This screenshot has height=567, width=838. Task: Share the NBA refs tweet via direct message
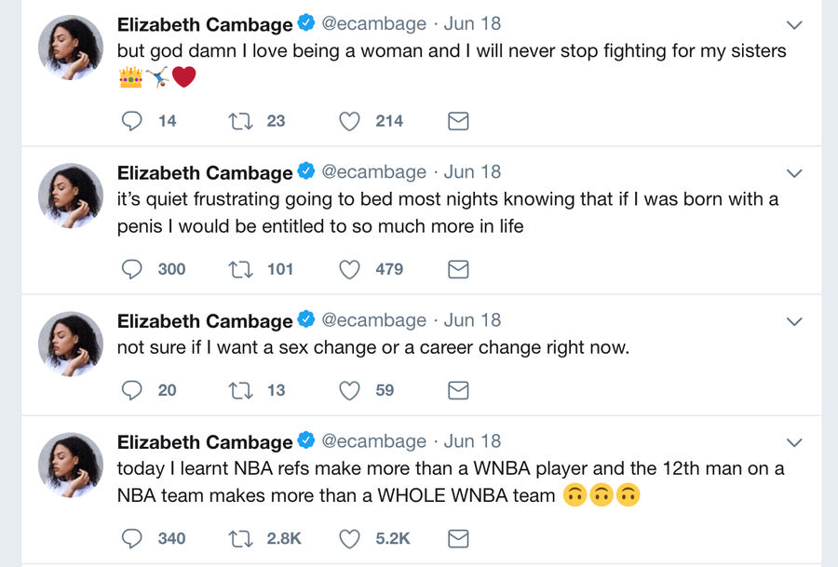tap(458, 539)
